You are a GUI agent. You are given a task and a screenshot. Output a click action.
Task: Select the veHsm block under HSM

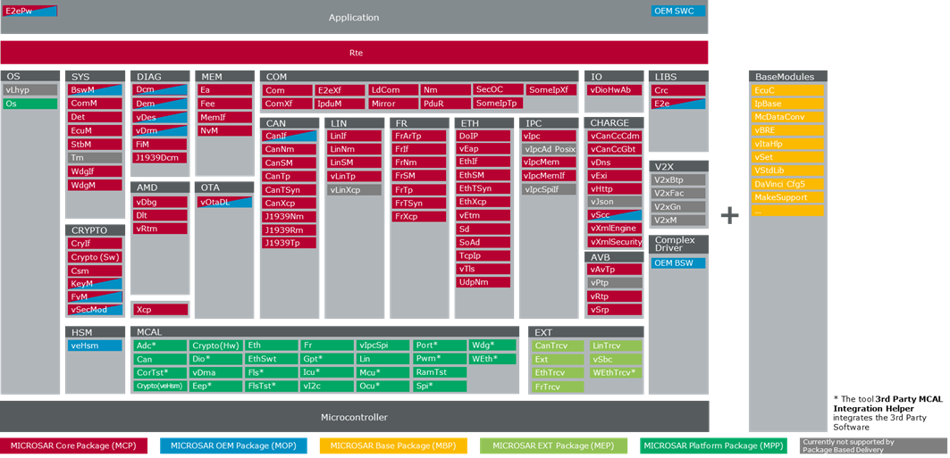tap(96, 346)
